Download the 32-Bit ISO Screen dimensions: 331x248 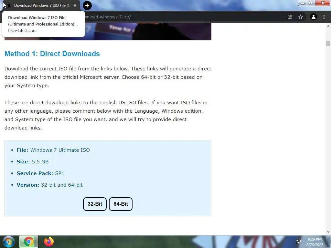pos(95,204)
